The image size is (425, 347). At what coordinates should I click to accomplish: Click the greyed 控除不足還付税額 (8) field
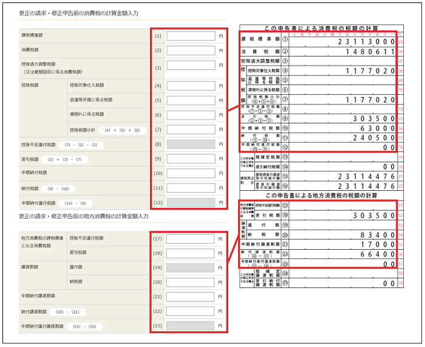coord(191,145)
